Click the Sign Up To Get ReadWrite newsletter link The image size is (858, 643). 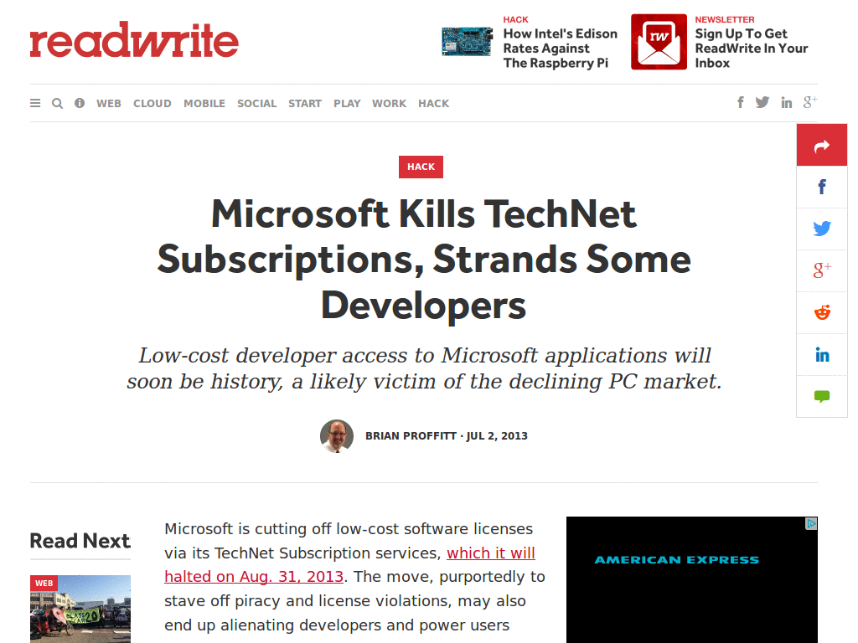click(751, 49)
